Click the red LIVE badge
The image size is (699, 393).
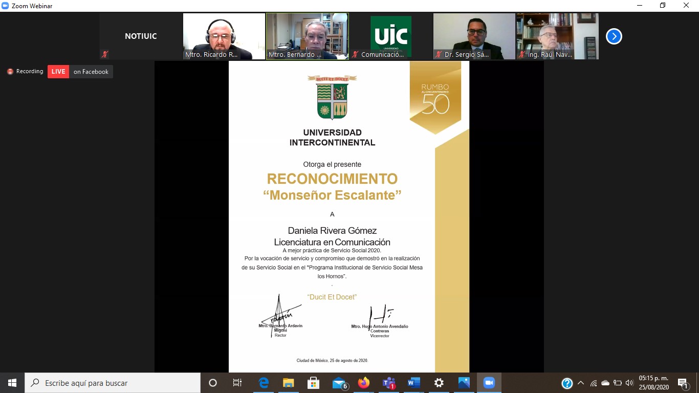(58, 72)
